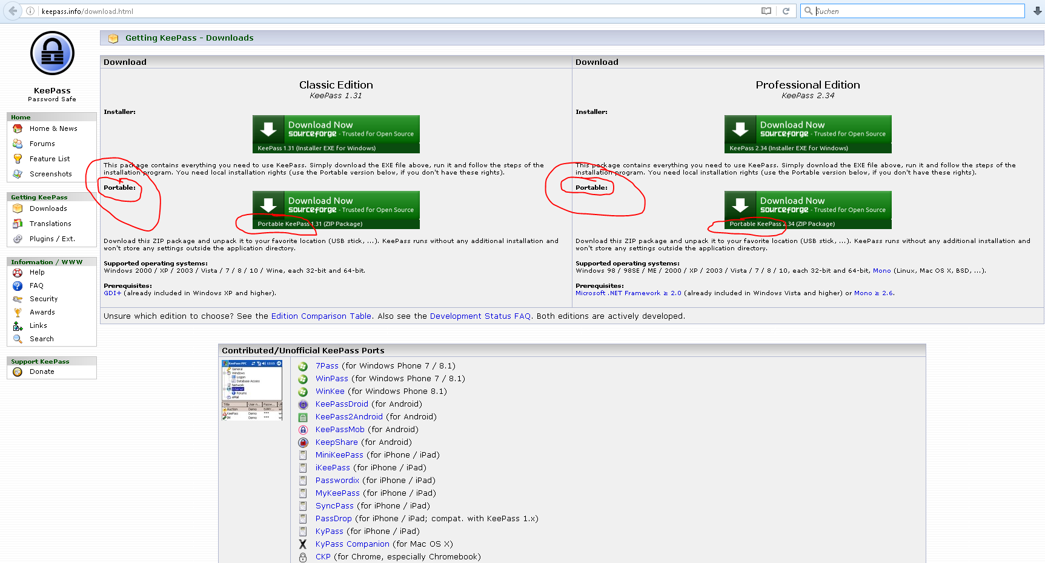
Task: Open the Edition Comparison Table link
Action: (x=321, y=316)
